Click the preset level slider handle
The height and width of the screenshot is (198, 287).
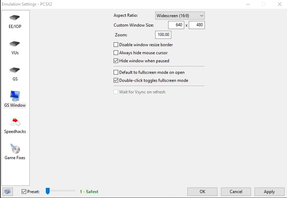click(48, 191)
